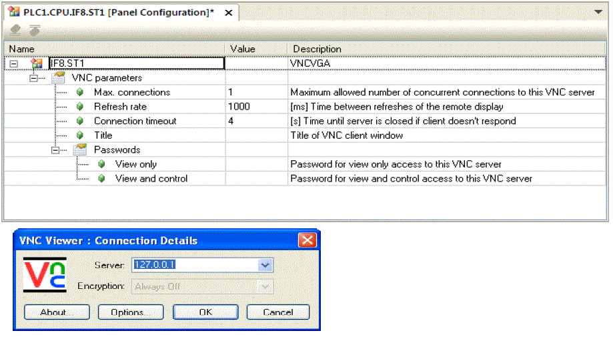
Task: Click the Passwords folder icon
Action: coord(80,149)
